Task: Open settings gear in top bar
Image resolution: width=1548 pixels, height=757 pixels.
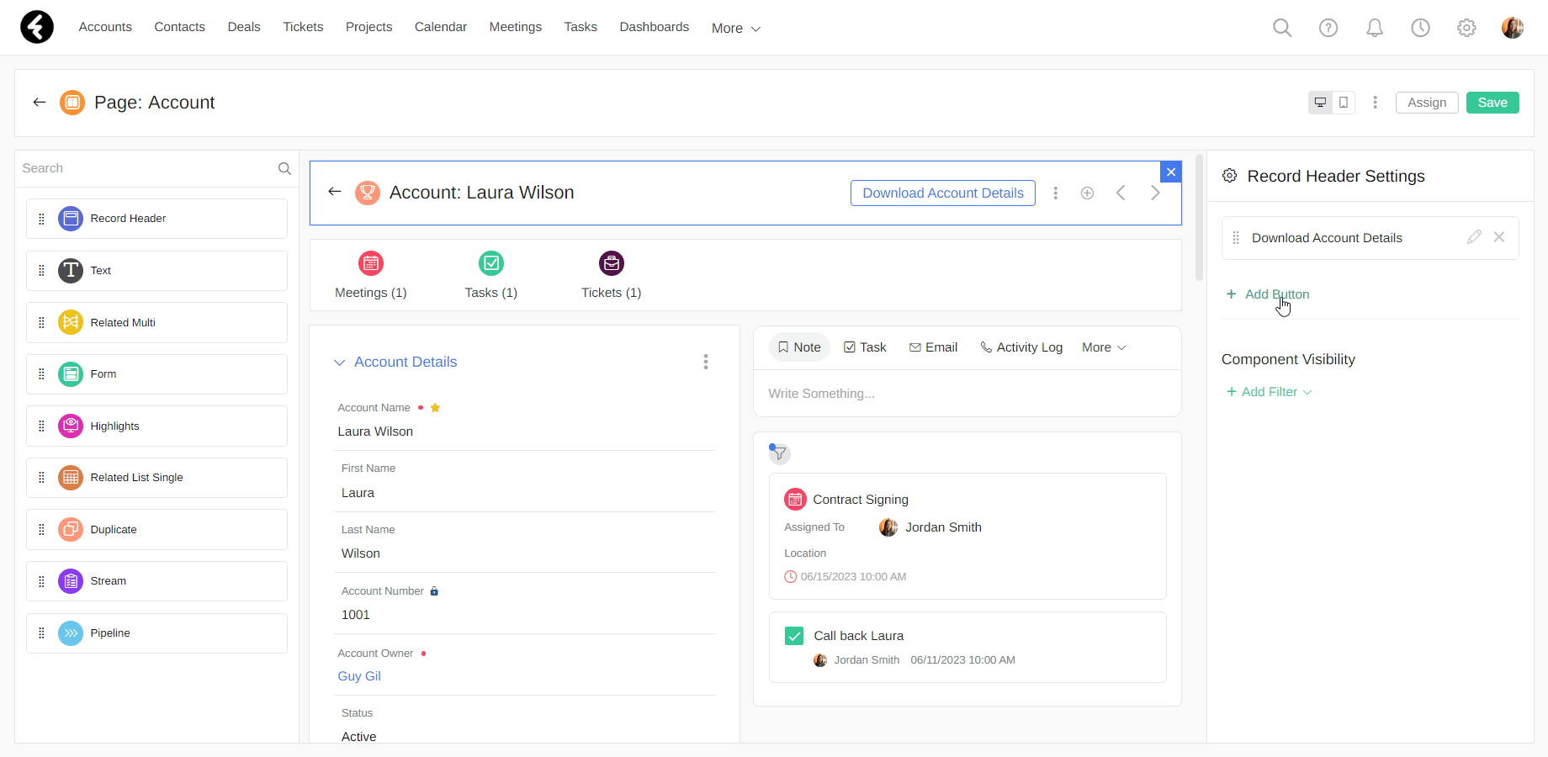Action: pos(1466,28)
